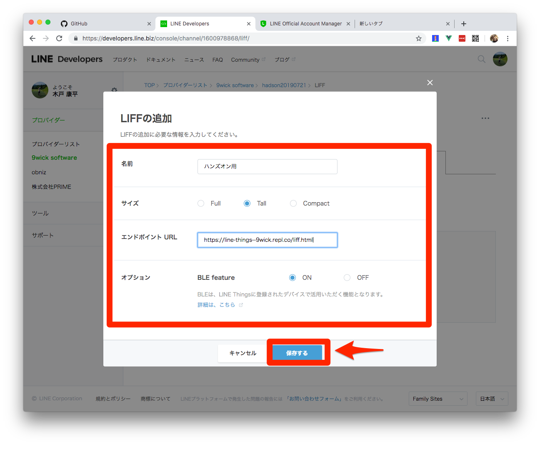Open the プロダクト menu
540x462 pixels.
[125, 60]
